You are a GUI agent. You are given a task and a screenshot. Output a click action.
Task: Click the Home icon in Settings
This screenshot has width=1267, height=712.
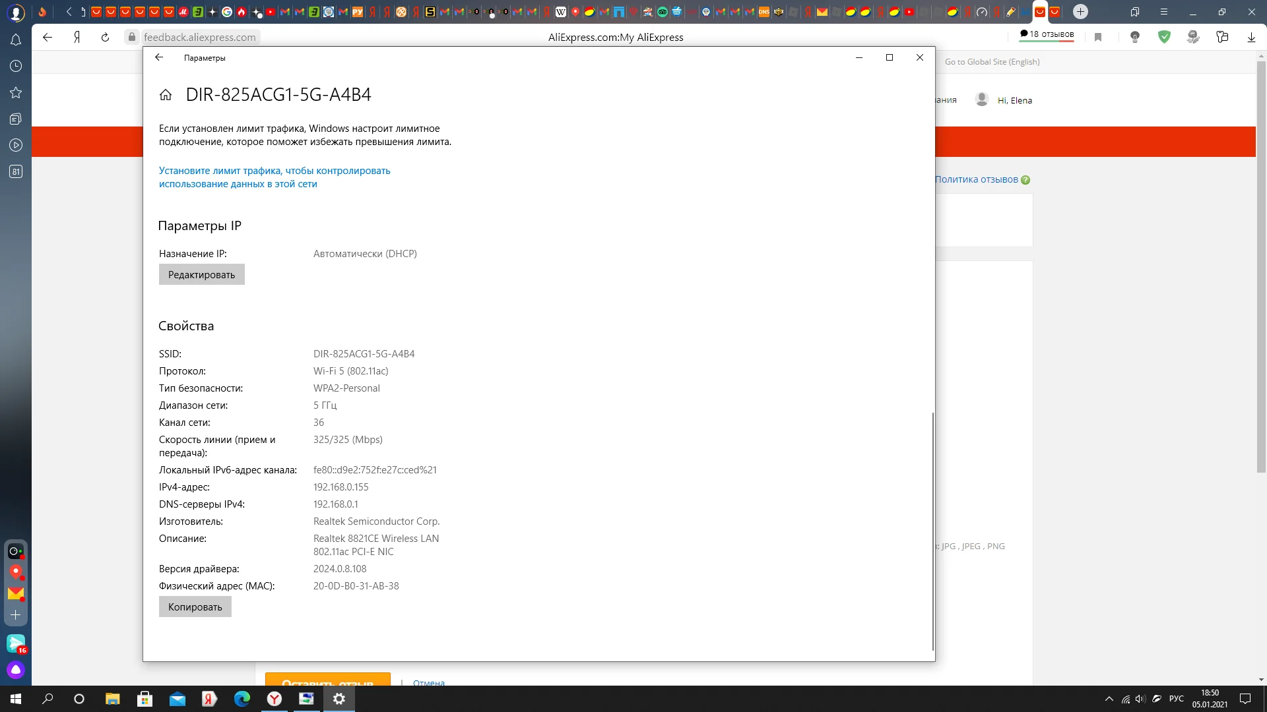click(166, 95)
